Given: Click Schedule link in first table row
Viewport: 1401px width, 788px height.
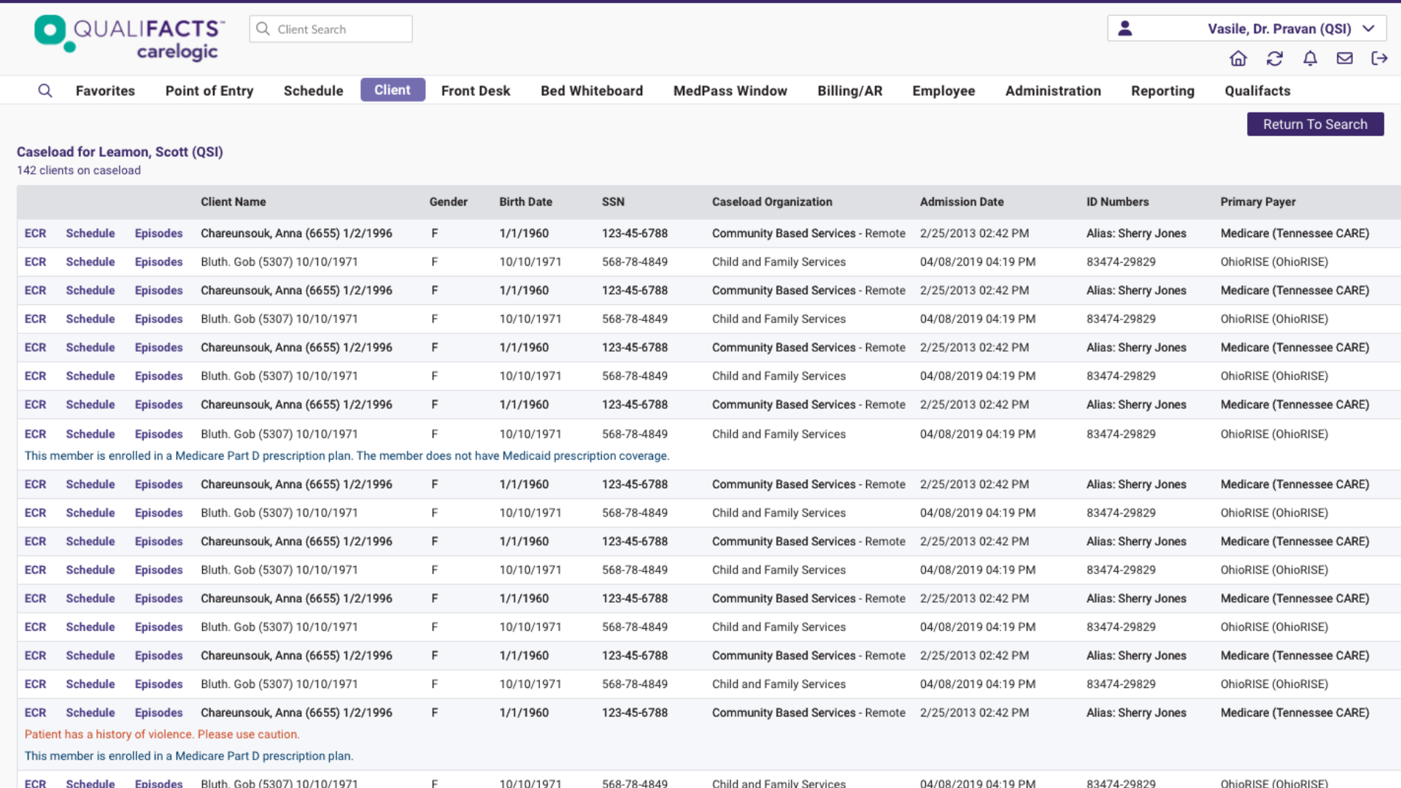Looking at the screenshot, I should [90, 233].
